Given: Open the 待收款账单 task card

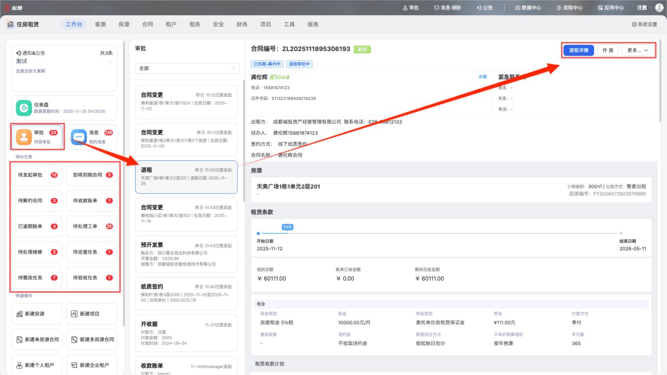Looking at the screenshot, I should (x=92, y=201).
